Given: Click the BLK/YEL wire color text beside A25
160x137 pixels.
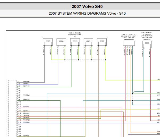Looking at the screenshot, I should [x=26, y=136].
